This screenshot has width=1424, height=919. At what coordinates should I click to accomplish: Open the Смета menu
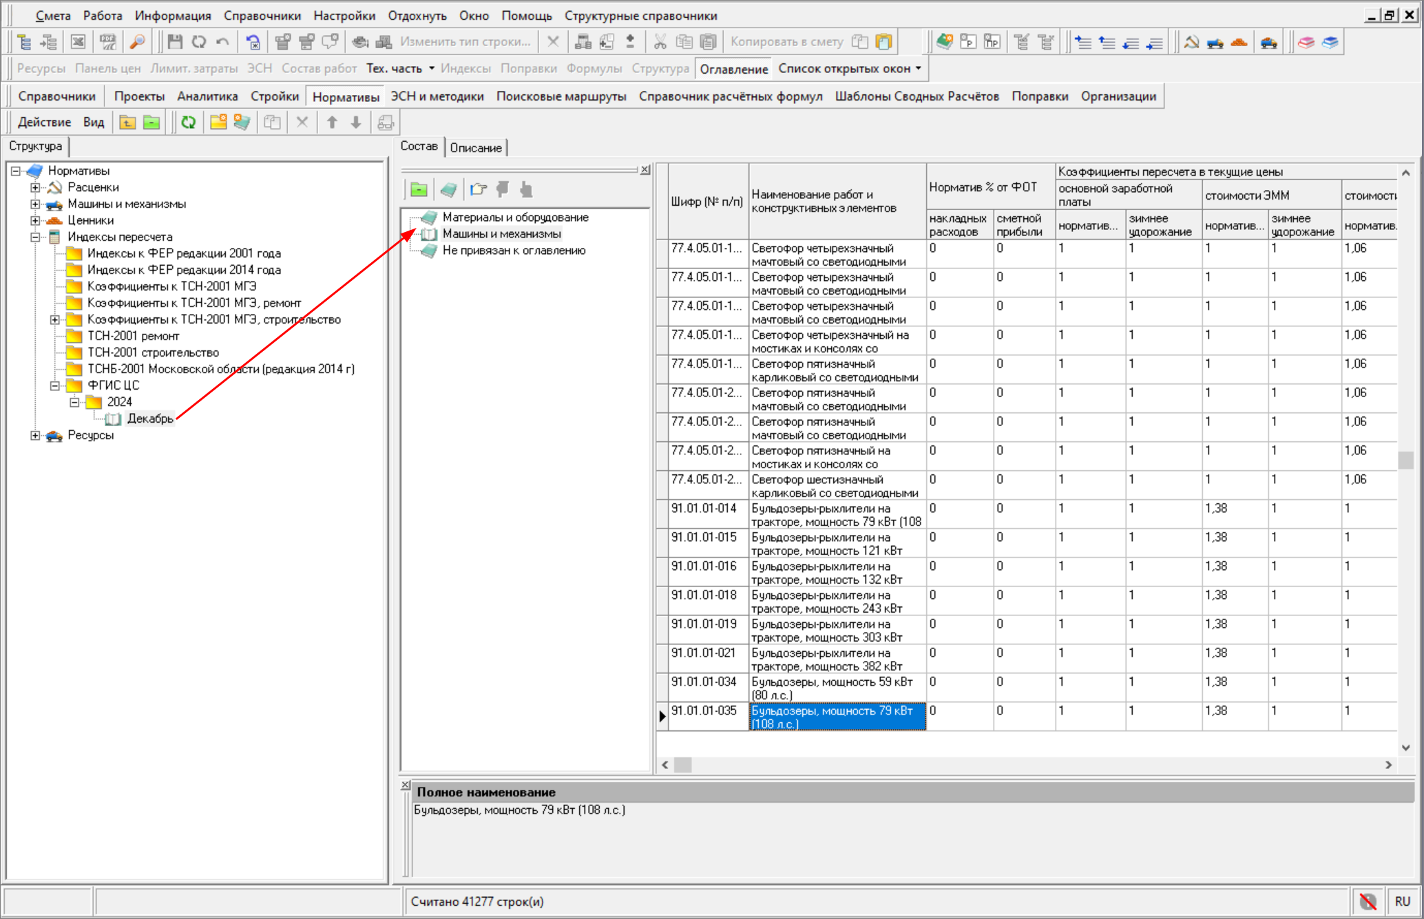[53, 15]
